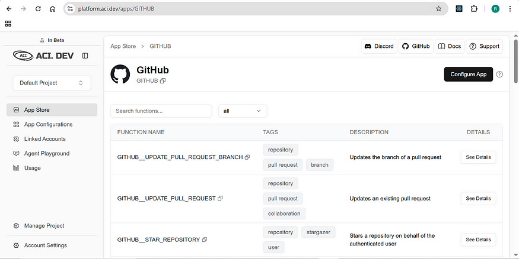This screenshot has width=519, height=259.
Task: Expand the 'all' tag filter dropdown
Action: point(243,111)
